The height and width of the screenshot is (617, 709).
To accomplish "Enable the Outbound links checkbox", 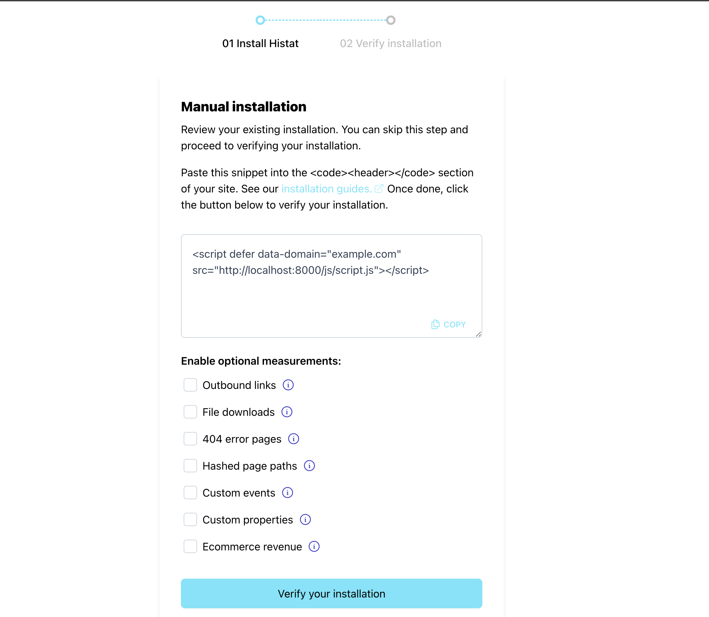I will point(189,385).
